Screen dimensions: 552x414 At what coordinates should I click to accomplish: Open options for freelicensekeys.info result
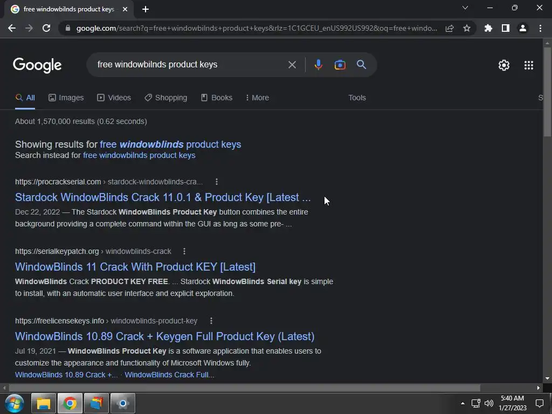(211, 321)
